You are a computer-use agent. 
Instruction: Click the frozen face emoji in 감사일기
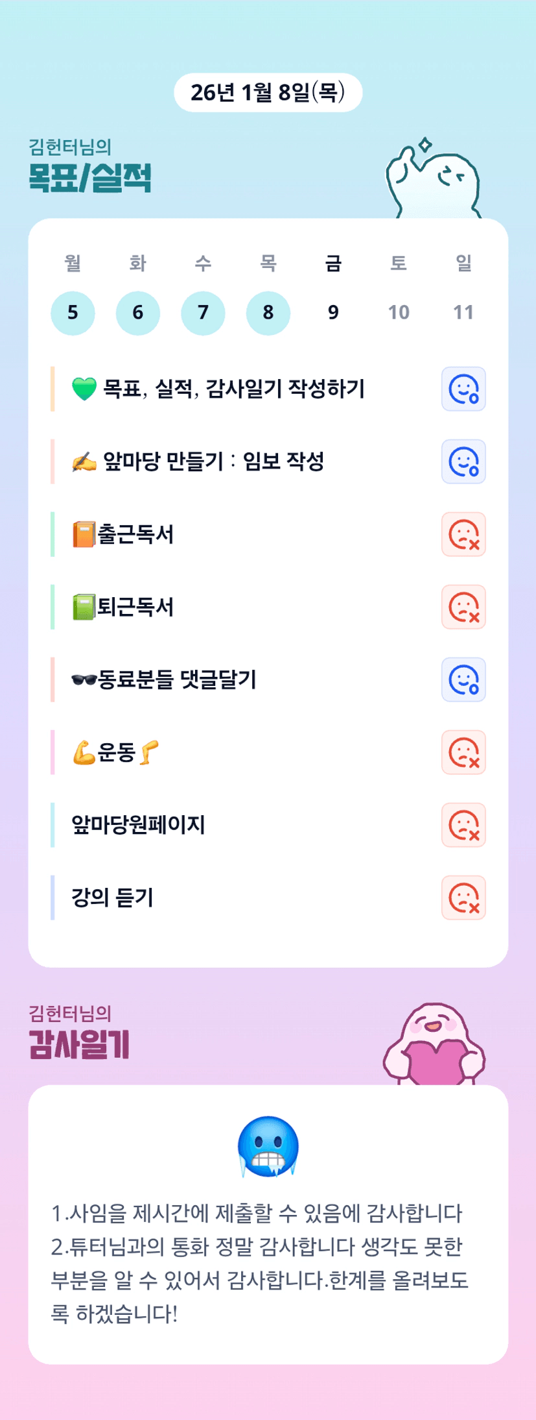coord(268,1147)
